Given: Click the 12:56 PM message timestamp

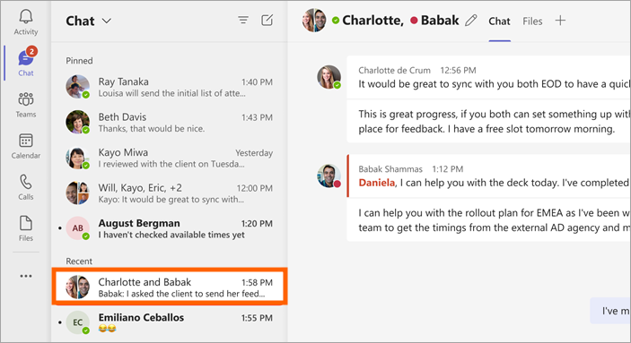Looking at the screenshot, I should [x=458, y=70].
